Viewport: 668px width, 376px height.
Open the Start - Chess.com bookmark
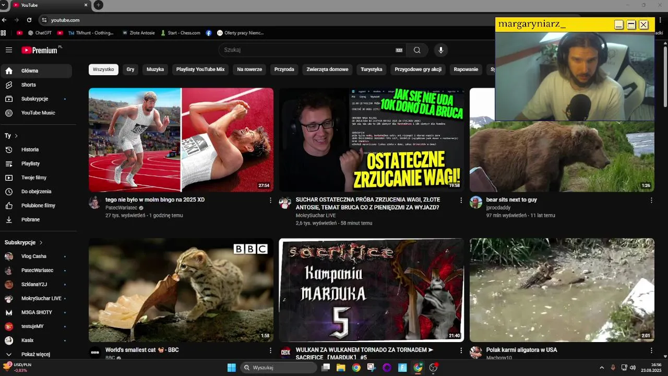180,32
